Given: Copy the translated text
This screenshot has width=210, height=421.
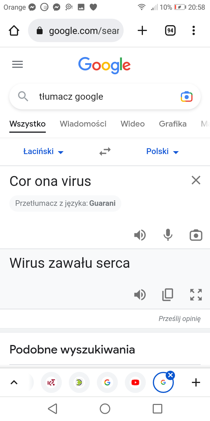Looking at the screenshot, I should (168, 295).
